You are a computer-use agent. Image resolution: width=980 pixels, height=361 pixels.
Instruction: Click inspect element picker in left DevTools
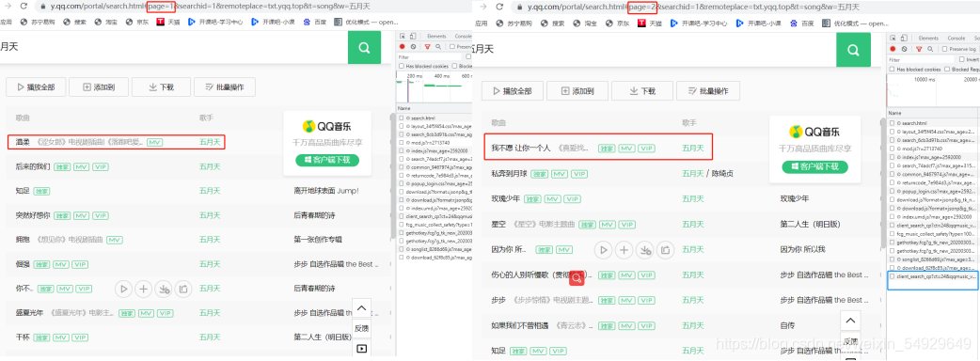tap(403, 37)
